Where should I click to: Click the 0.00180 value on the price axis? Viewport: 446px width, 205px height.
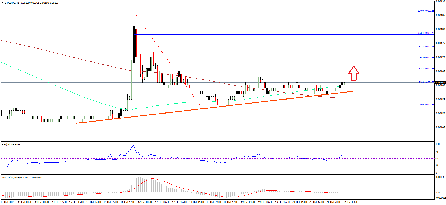441,29
